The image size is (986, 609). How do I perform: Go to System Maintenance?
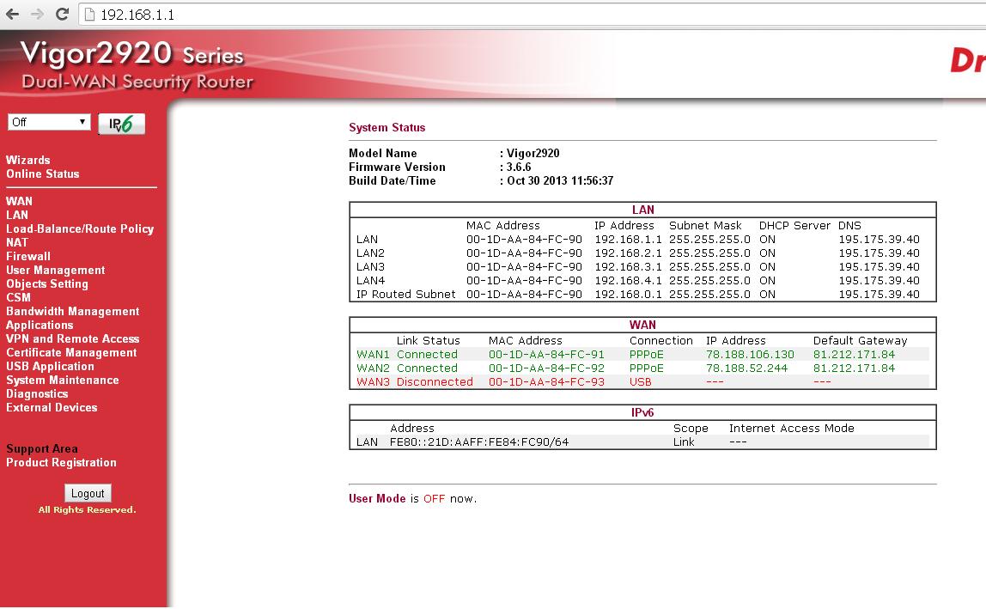pyautogui.click(x=63, y=381)
